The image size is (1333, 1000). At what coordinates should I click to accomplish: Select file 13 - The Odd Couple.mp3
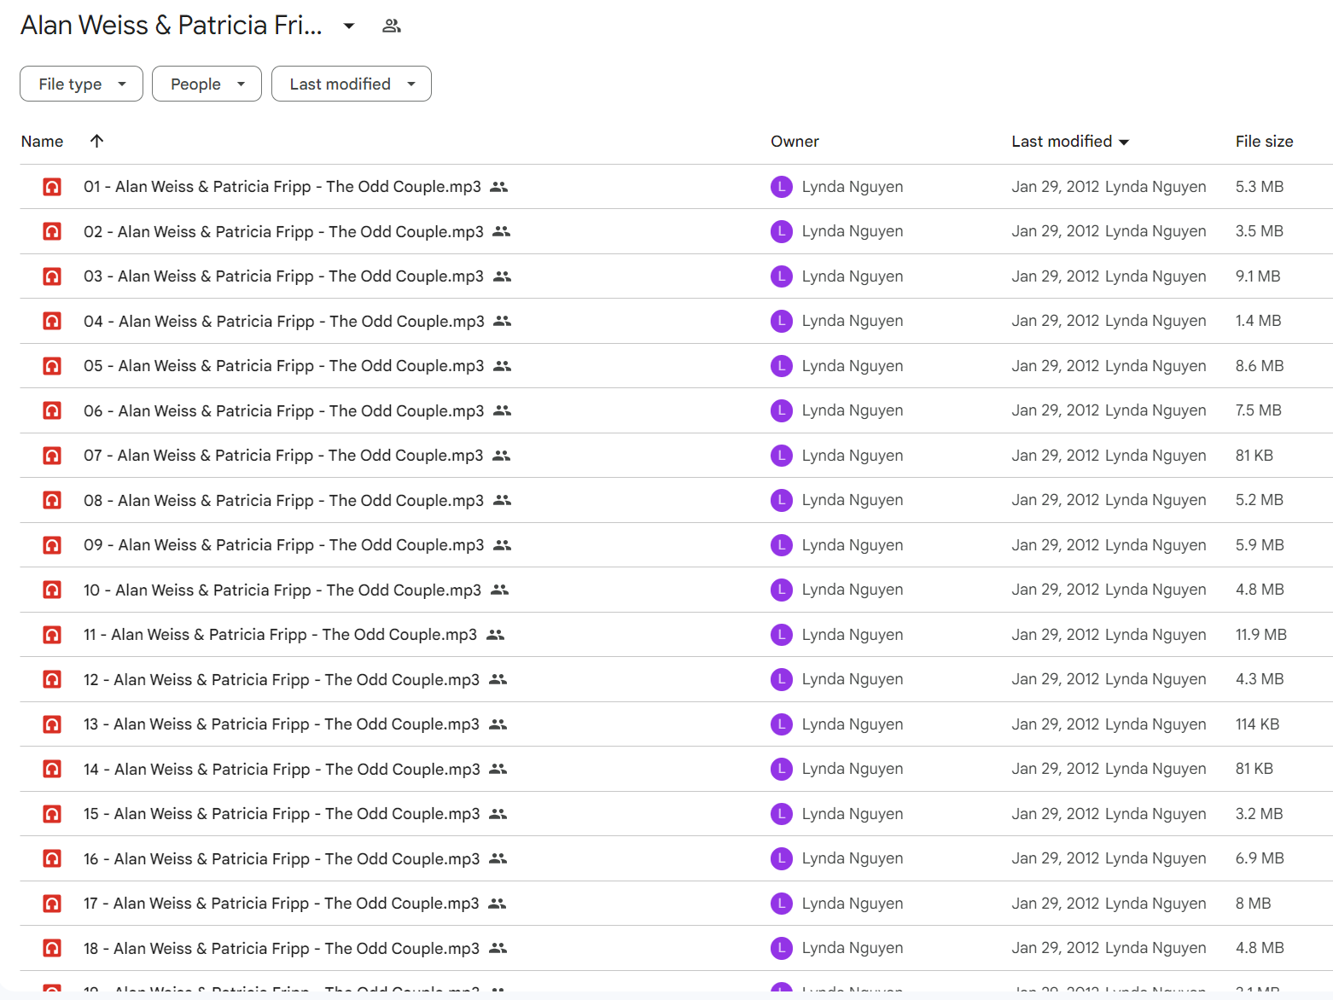tap(282, 724)
